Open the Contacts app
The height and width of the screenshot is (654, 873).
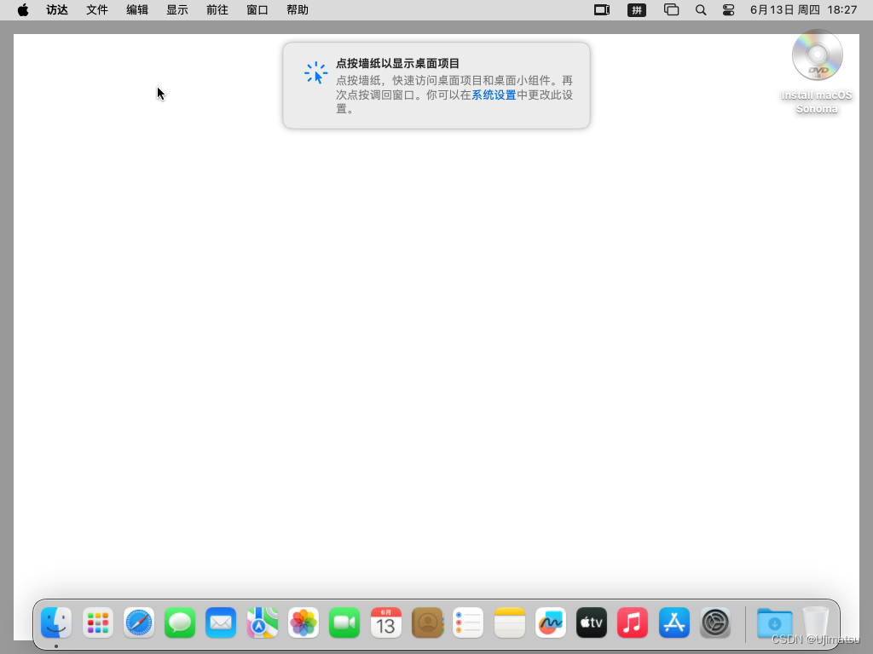tap(427, 622)
